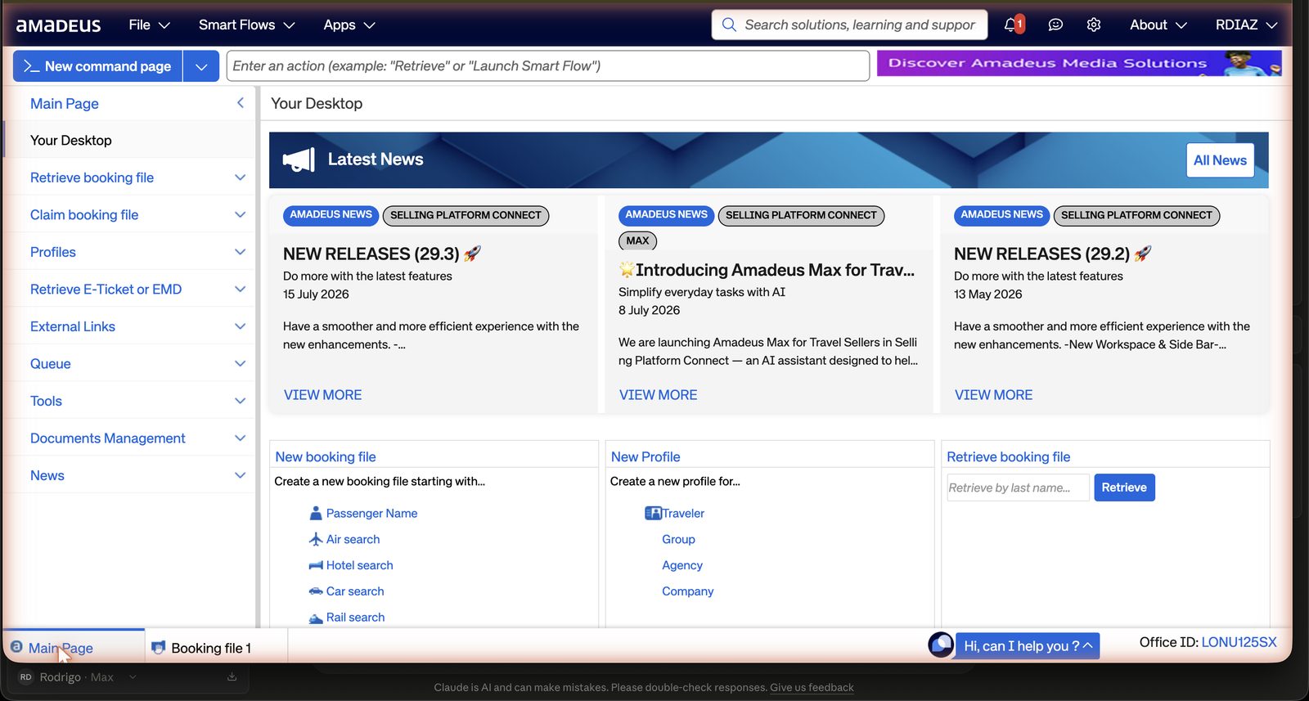Expand Claim booking file section
Viewport: 1309px width, 701px height.
point(240,214)
